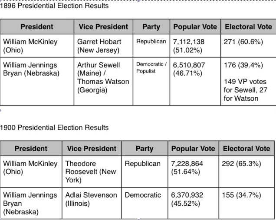The image size is (276, 220).
Task: Click the 7,228,864 (51.64%) popular vote cell
Action: [187, 168]
